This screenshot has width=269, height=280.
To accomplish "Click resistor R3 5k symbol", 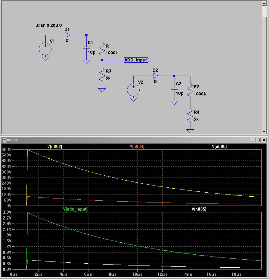I will (x=102, y=75).
